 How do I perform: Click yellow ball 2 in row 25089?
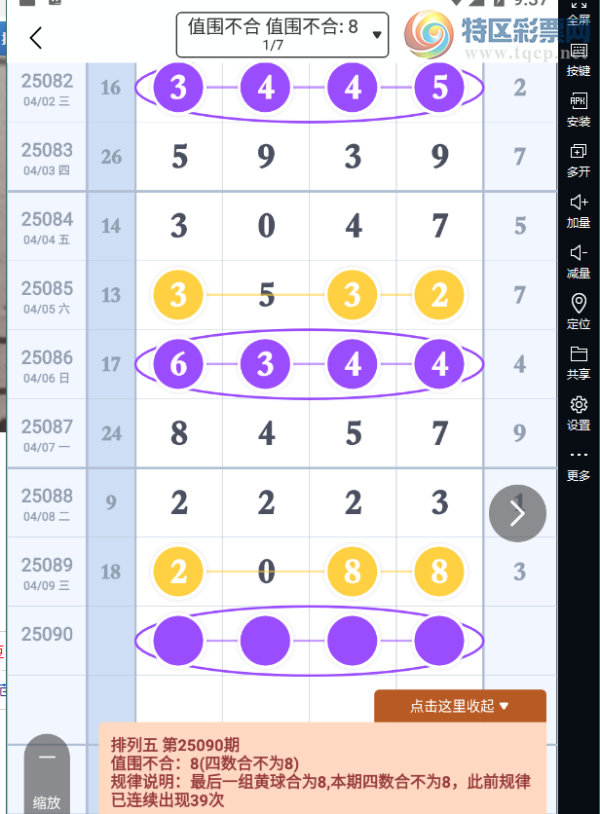(x=178, y=572)
